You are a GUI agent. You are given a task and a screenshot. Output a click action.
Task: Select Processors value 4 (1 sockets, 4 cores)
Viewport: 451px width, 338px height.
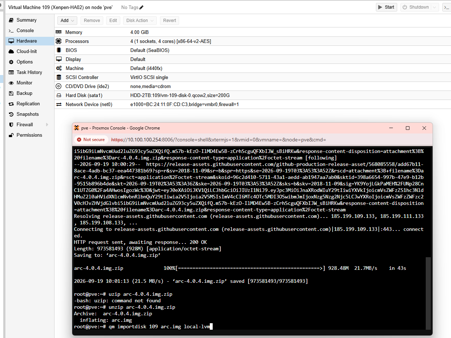(171, 41)
